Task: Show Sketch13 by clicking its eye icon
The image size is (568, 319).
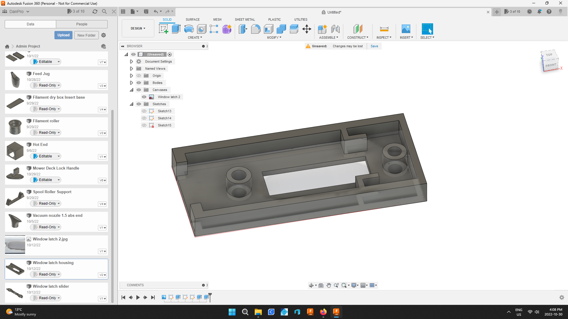Action: tap(144, 111)
